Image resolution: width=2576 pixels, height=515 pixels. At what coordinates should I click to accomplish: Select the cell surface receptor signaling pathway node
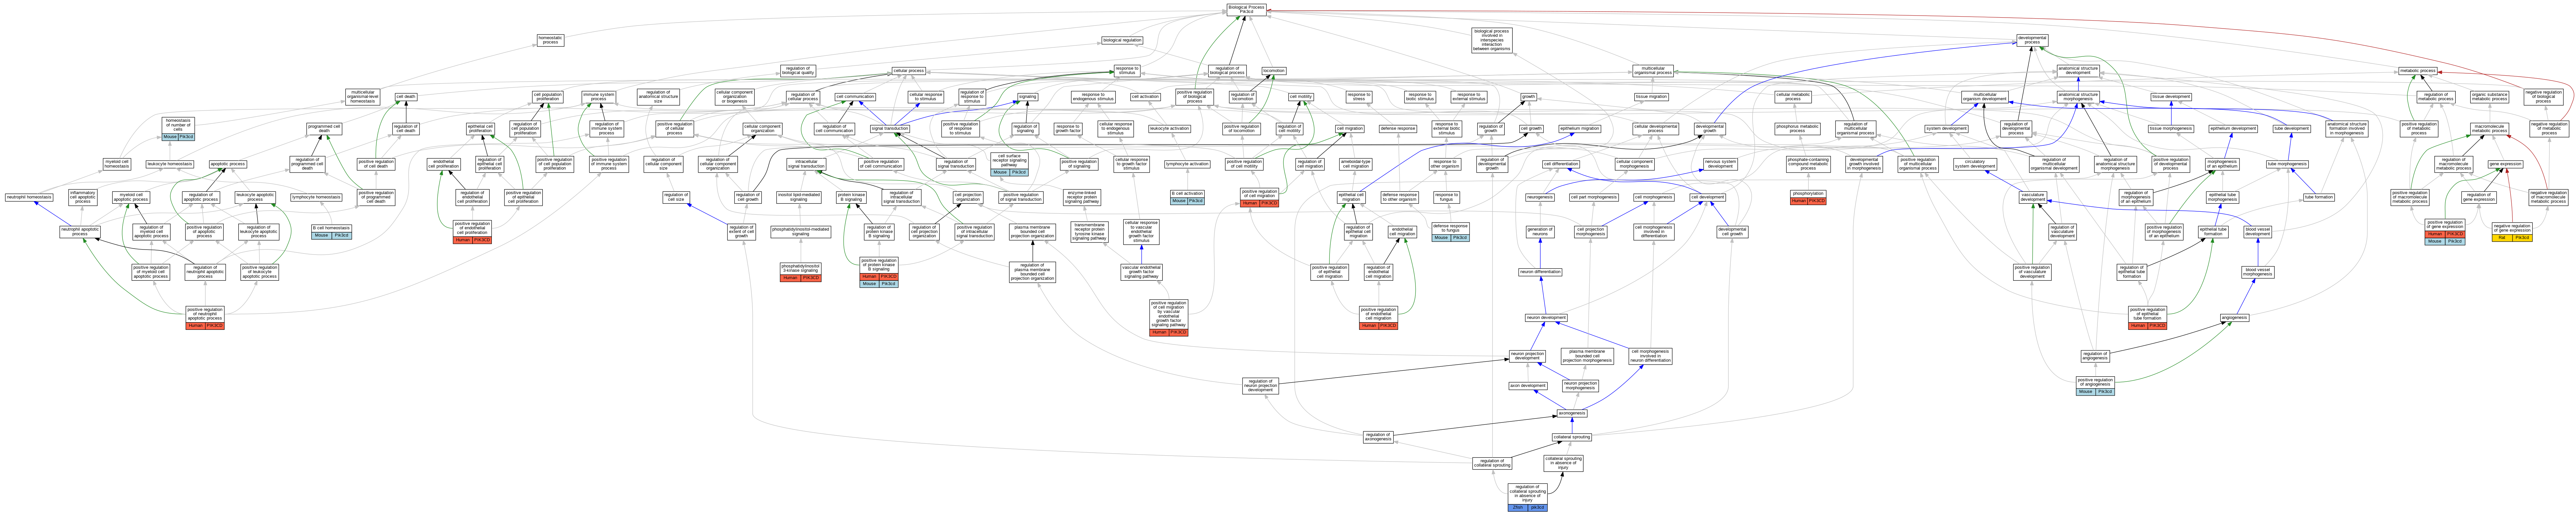click(1010, 164)
